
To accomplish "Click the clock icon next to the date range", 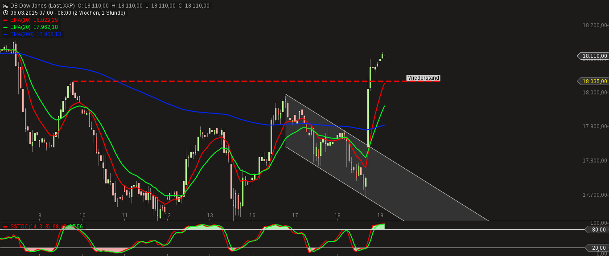I will (5, 13).
